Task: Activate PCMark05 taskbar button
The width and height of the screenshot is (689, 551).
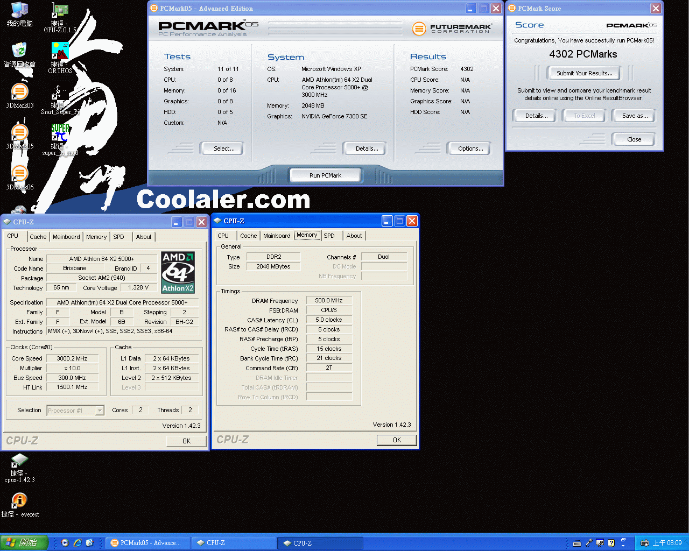Action: coord(147,543)
